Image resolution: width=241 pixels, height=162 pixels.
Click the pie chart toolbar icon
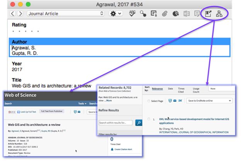coord(175,14)
